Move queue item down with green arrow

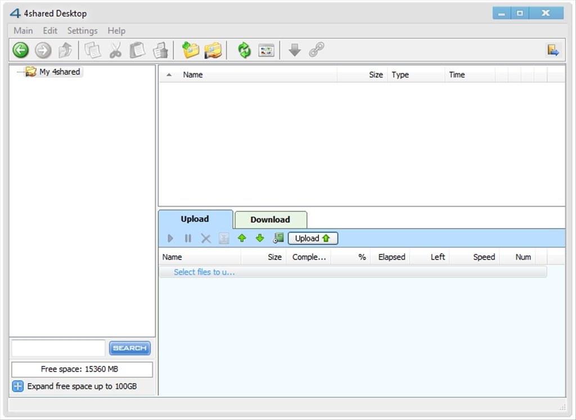pyautogui.click(x=260, y=238)
